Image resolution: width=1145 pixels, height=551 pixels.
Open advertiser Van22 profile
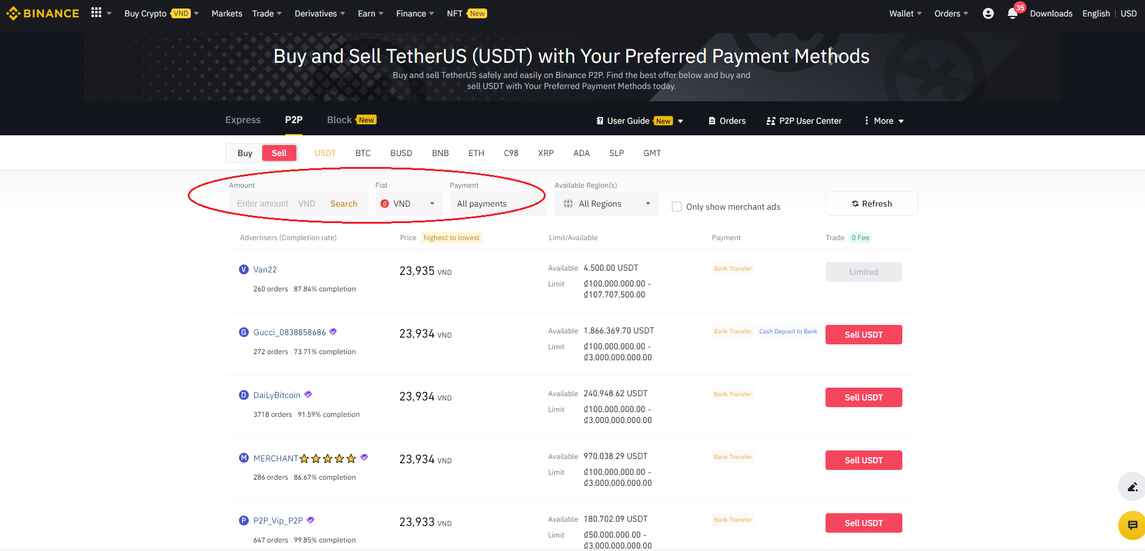(265, 269)
